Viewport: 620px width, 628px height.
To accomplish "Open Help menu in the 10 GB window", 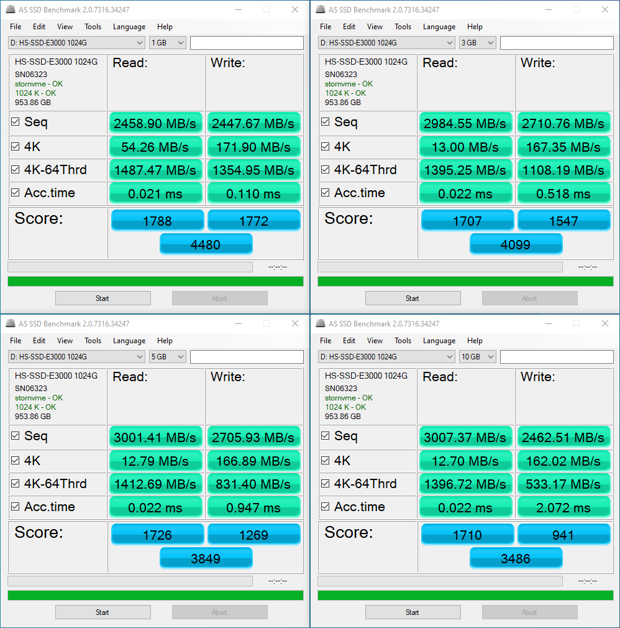I will [x=475, y=341].
